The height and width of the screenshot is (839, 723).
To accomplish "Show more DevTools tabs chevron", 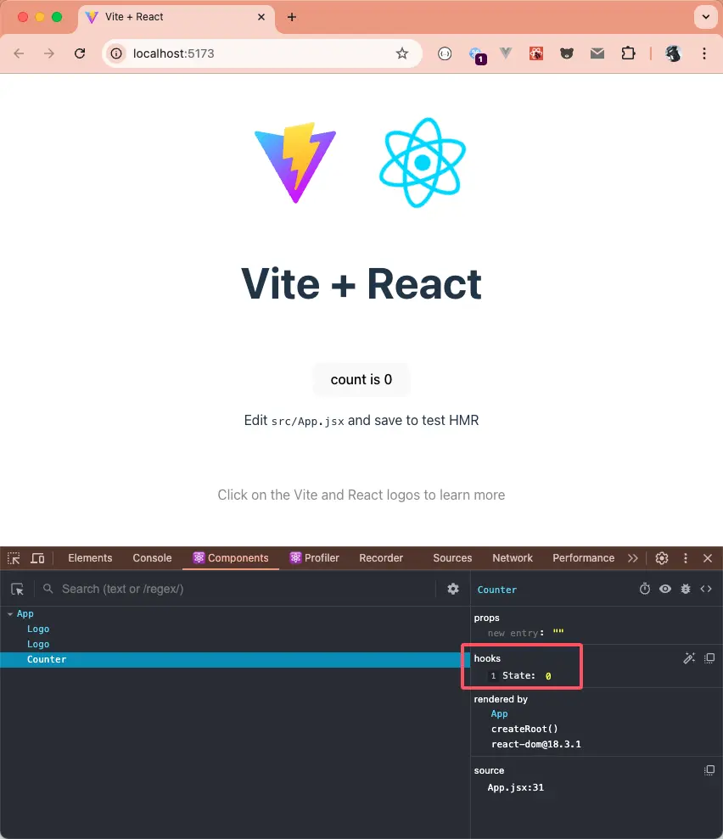I will pos(633,558).
